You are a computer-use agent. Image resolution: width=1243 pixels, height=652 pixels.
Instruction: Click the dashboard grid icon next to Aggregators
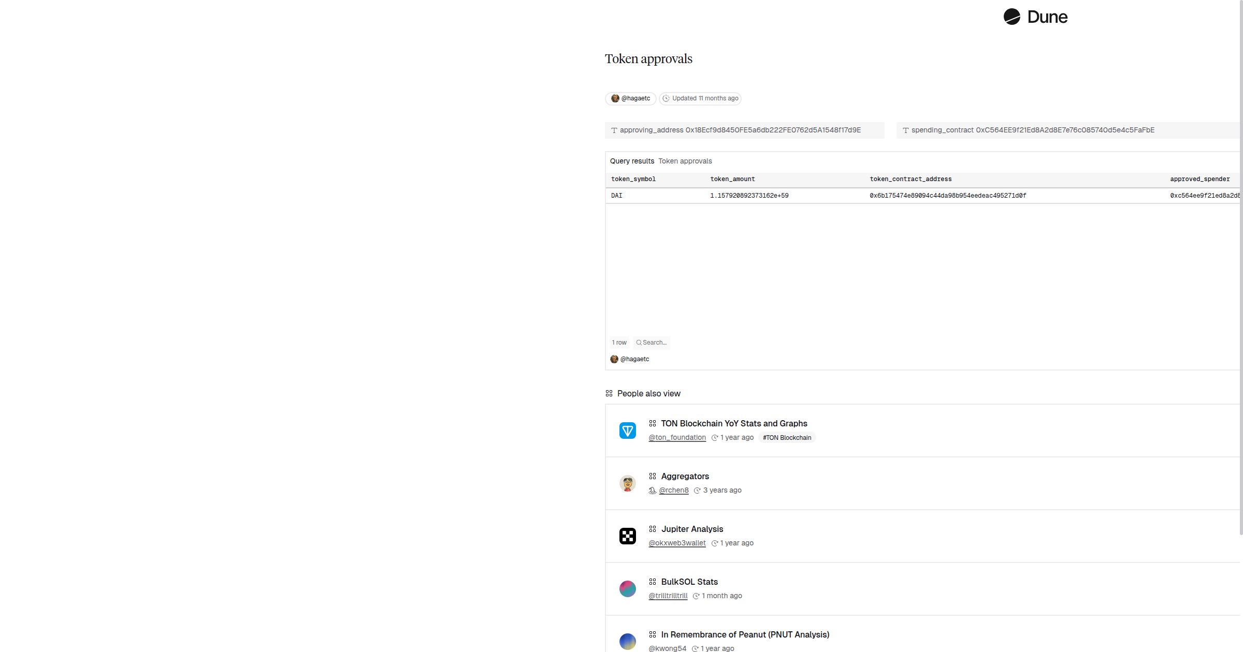[x=653, y=476]
